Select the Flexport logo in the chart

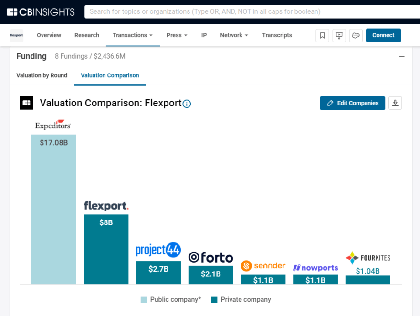(x=105, y=206)
